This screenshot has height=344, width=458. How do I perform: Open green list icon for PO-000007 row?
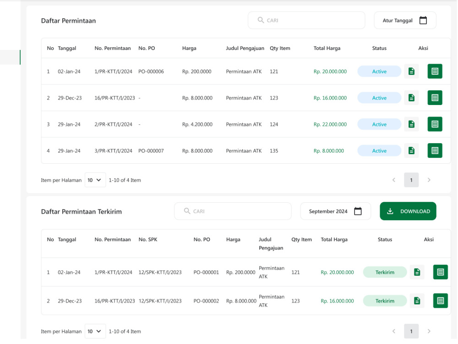tap(435, 150)
